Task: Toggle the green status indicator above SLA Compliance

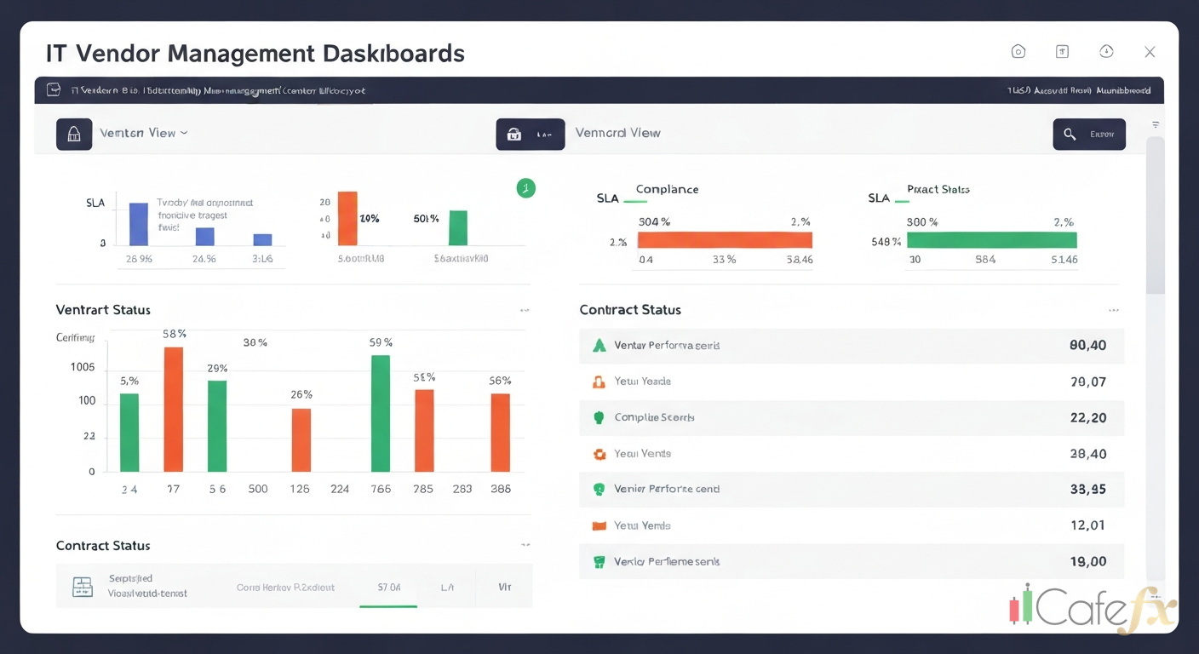Action: (x=525, y=188)
